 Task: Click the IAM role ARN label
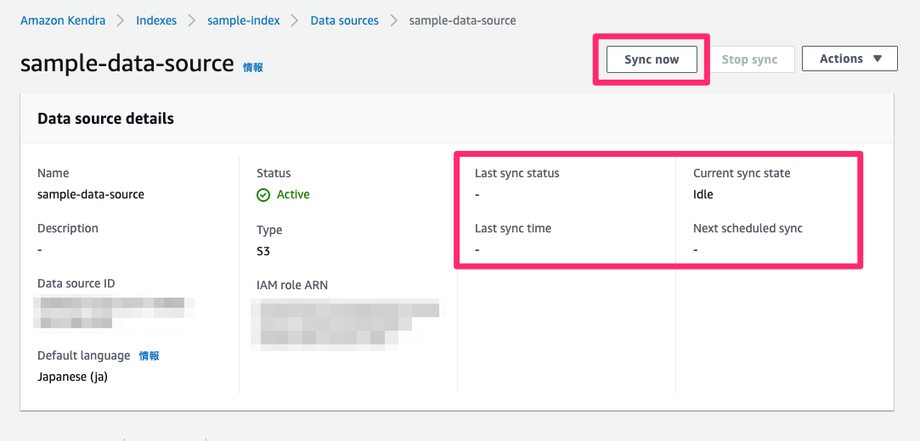pyautogui.click(x=292, y=285)
